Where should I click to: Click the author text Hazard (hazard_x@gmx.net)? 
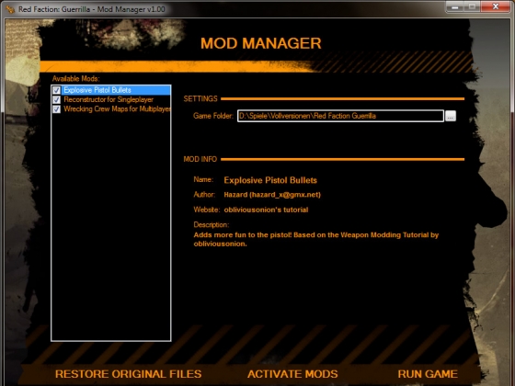tap(272, 195)
